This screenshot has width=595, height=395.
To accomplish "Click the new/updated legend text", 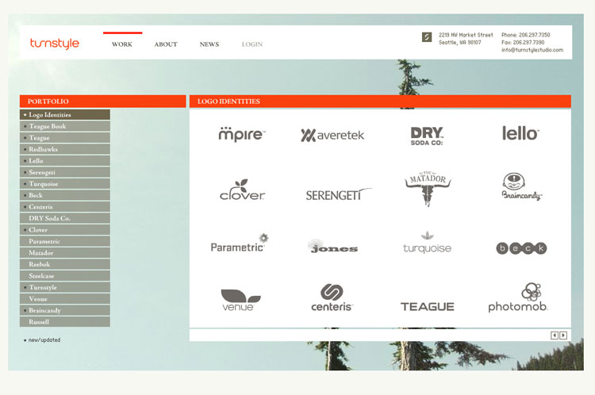I will (44, 340).
